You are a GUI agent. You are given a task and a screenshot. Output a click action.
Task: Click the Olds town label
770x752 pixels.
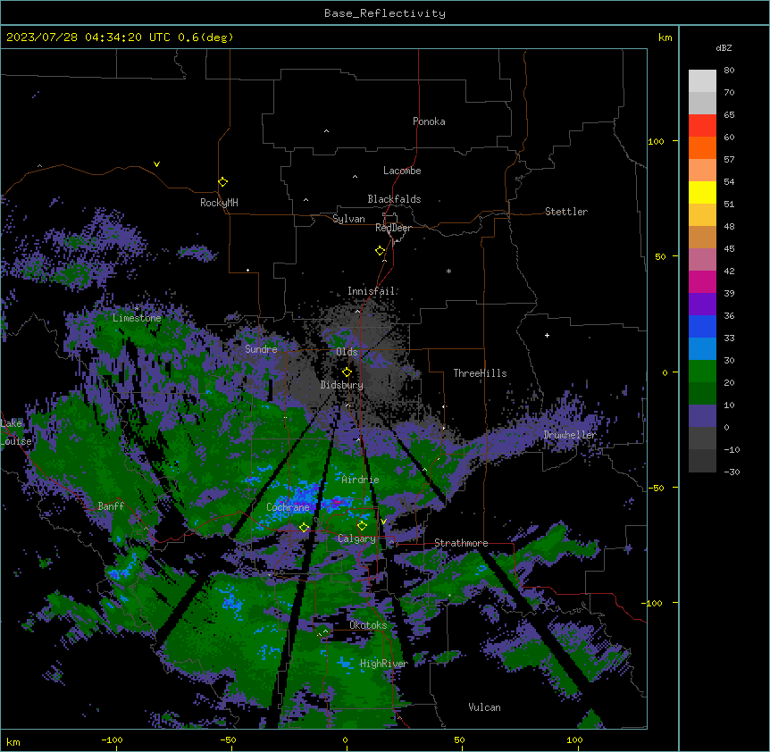pyautogui.click(x=347, y=352)
